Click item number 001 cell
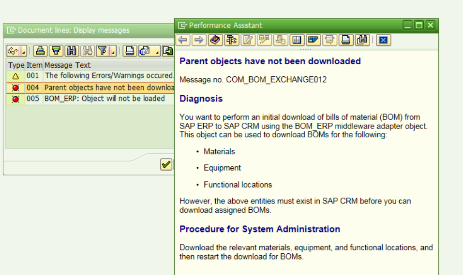This screenshot has height=275, width=463. pos(33,76)
